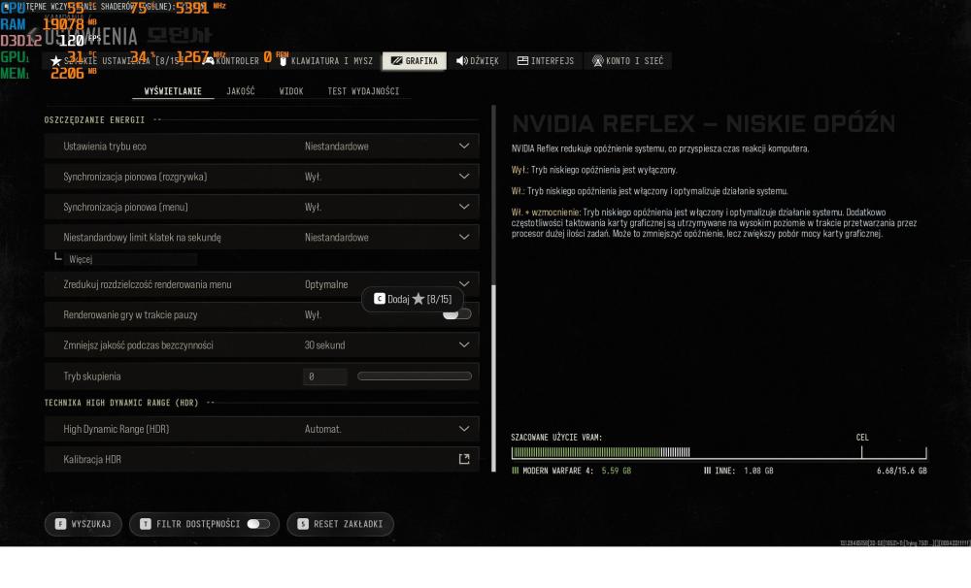Open the High Dynamic Range (HDR) dropdown
The width and height of the screenshot is (971, 588).
coord(261,429)
